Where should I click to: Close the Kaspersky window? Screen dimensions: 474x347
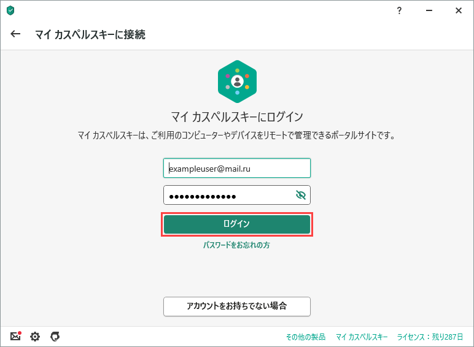pos(459,11)
